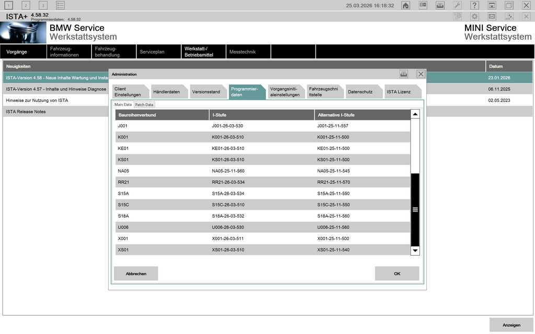Select the RR21 row in the table
The height and width of the screenshot is (334, 535).
(263, 182)
